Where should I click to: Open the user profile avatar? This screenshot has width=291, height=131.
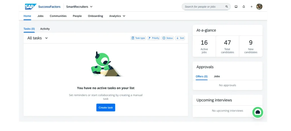click(x=259, y=7)
